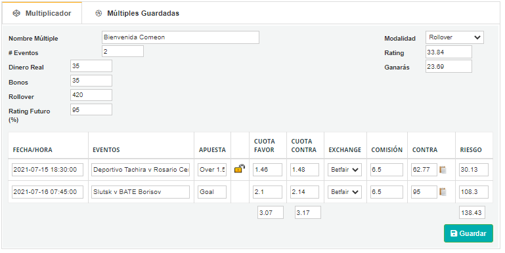Open the Modalidad Rollover dropdown
Image resolution: width=505 pixels, height=253 pixels.
pos(454,37)
